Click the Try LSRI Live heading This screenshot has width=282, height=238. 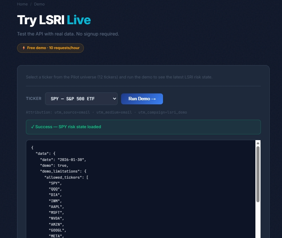[54, 20]
